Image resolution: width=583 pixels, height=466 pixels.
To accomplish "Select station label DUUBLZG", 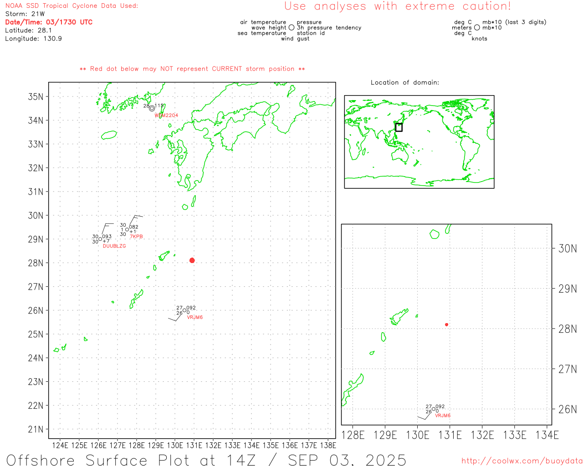I will pos(114,246).
